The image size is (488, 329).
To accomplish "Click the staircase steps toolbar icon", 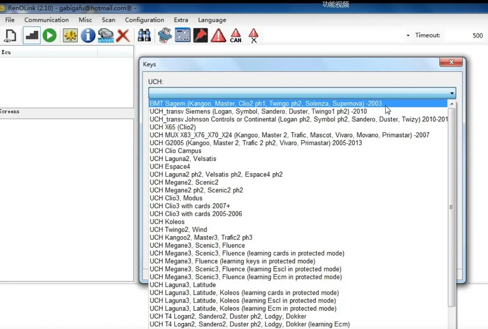I will coord(32,36).
